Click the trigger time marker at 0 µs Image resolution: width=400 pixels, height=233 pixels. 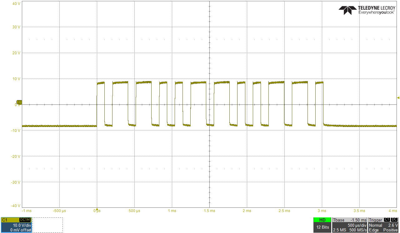tap(97, 209)
